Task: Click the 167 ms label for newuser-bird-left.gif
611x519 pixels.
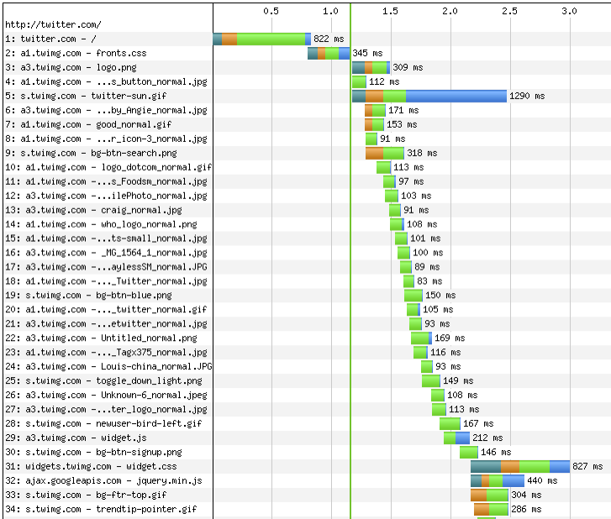Action: point(478,423)
